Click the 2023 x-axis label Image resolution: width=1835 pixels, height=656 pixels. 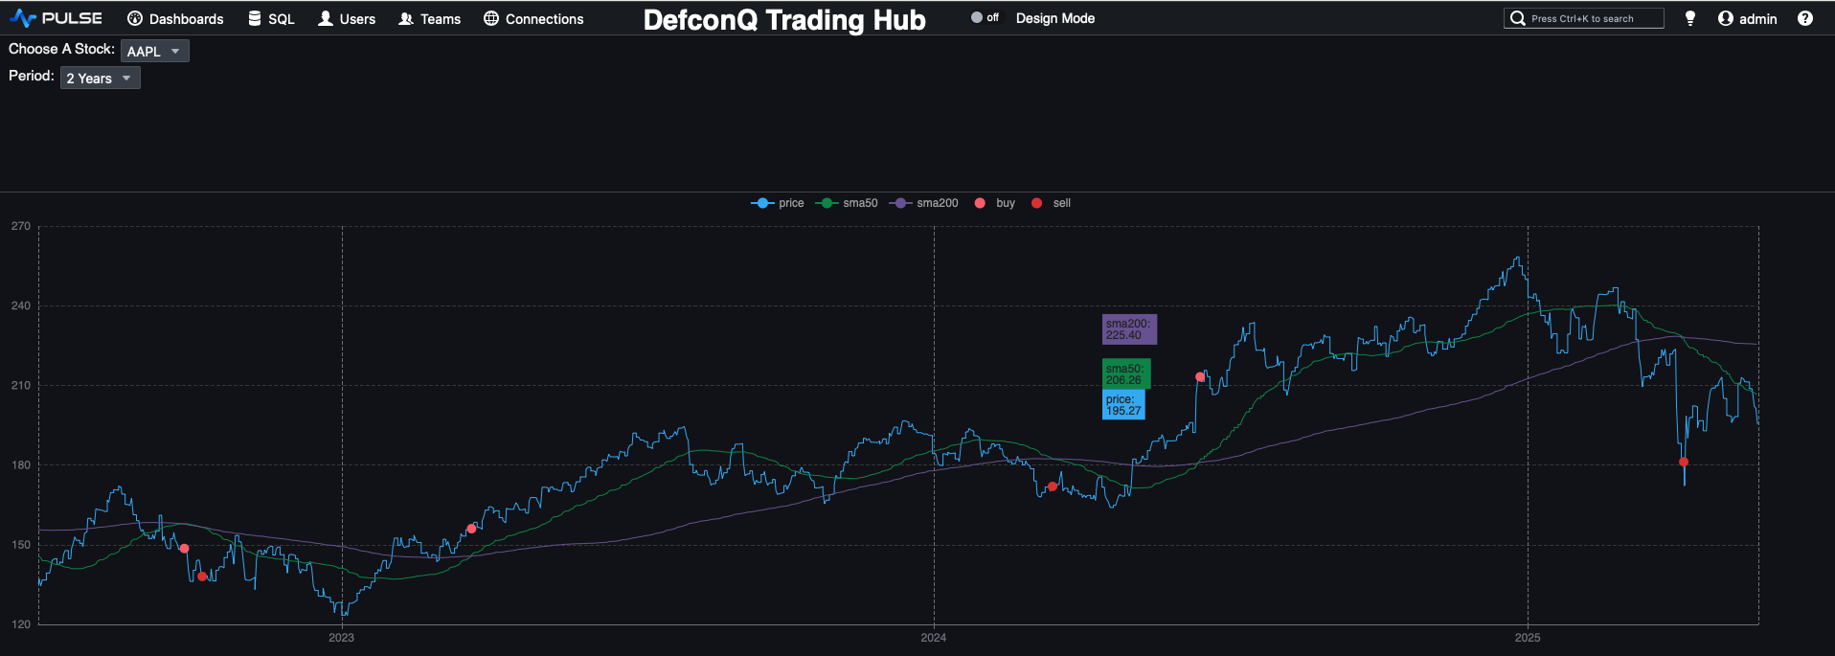click(341, 638)
